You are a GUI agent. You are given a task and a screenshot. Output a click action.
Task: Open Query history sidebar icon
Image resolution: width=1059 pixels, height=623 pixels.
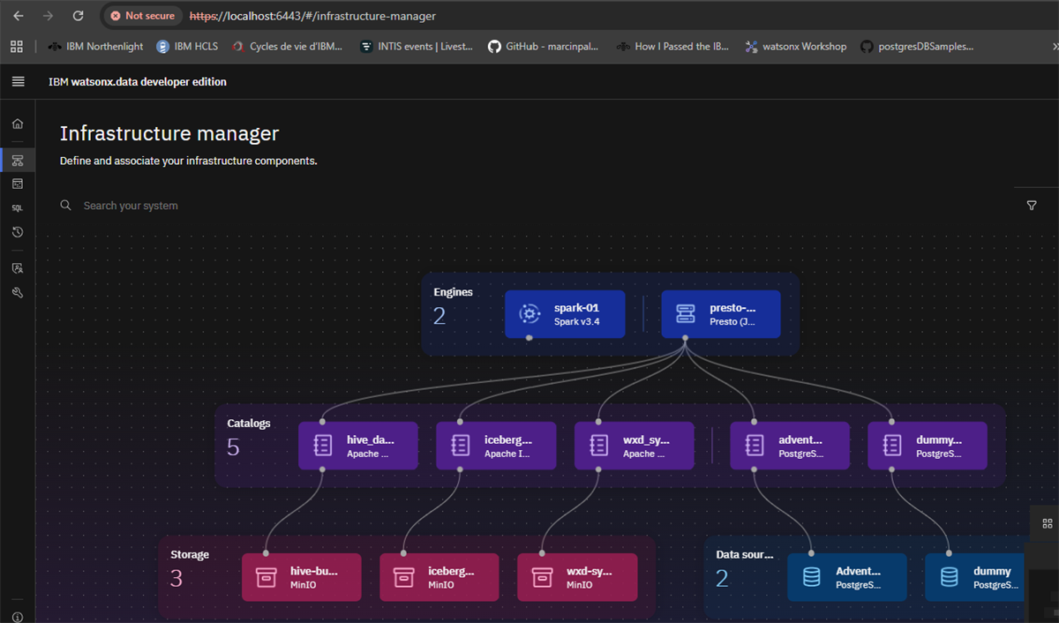pos(18,232)
